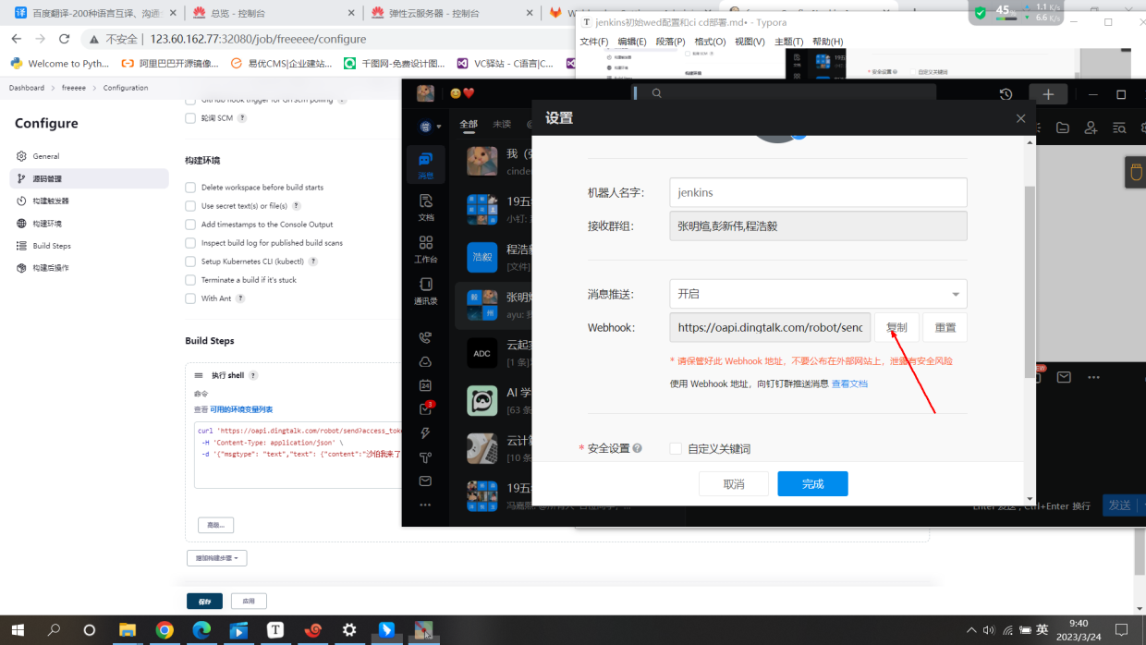Open the 可用的环境变量列表 link

point(241,409)
